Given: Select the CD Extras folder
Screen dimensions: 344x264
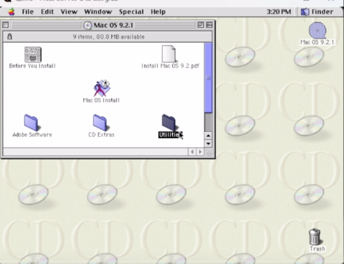Looking at the screenshot, I should pos(101,123).
